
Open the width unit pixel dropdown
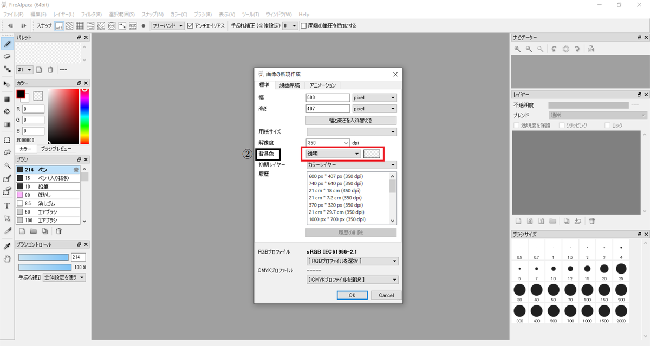tap(374, 98)
